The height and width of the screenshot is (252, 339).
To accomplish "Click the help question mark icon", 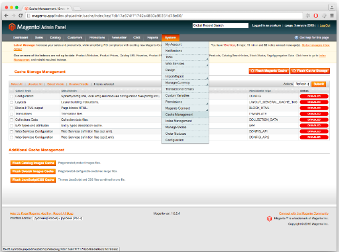I will 296,38.
